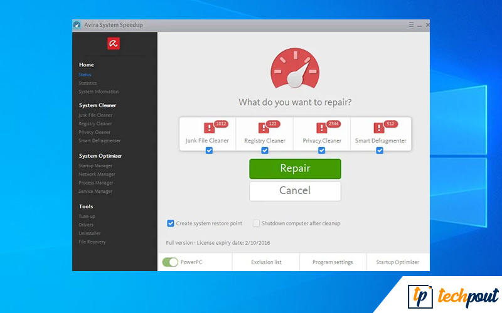Disable Create system restore point
Image resolution: width=502 pixels, height=313 pixels.
tap(171, 223)
